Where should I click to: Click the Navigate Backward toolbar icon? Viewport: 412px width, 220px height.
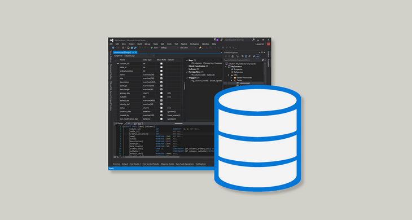pos(113,48)
